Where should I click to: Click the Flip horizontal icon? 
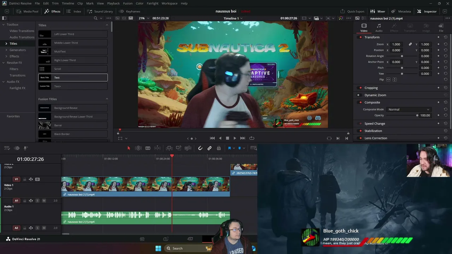click(388, 80)
